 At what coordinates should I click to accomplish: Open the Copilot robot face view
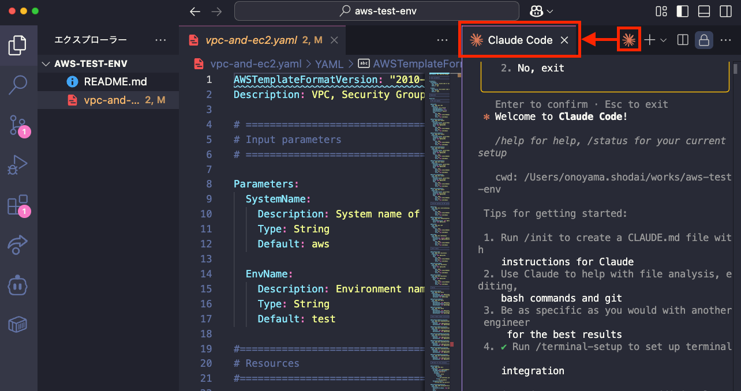coord(18,284)
